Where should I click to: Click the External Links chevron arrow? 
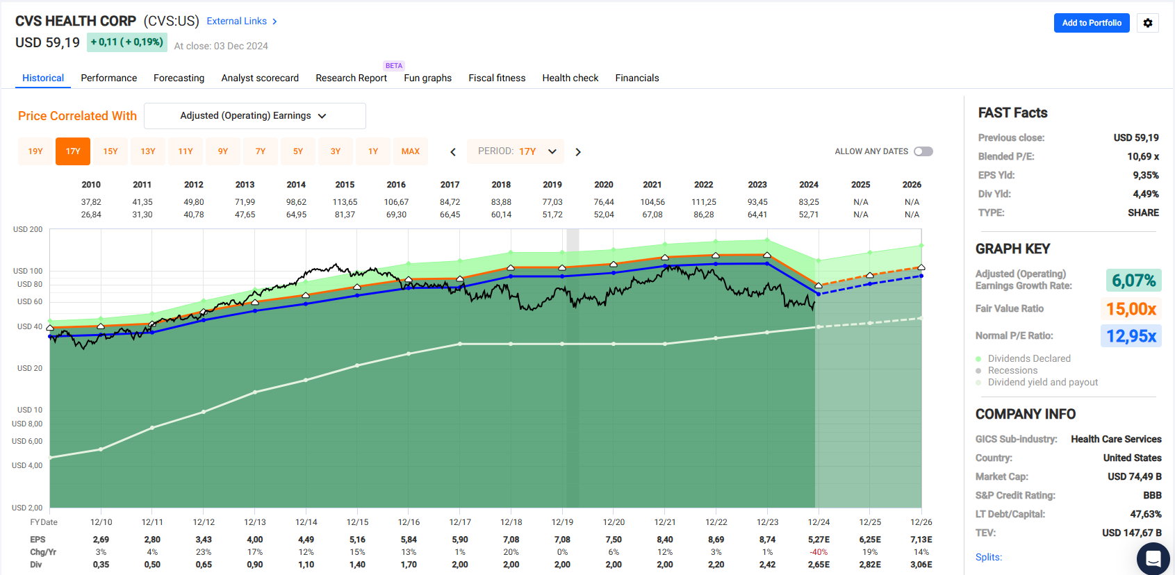274,22
